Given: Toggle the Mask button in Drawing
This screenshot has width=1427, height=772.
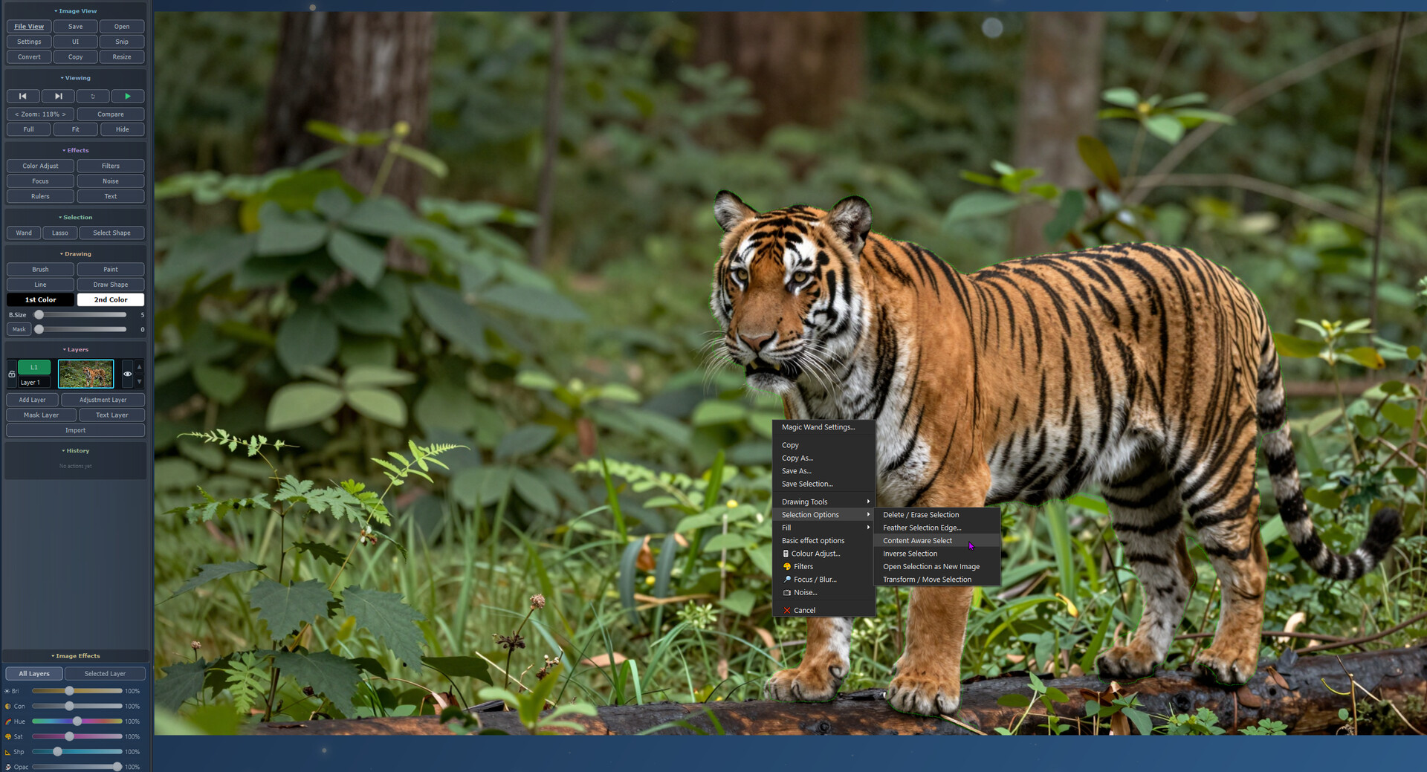Looking at the screenshot, I should [x=19, y=329].
